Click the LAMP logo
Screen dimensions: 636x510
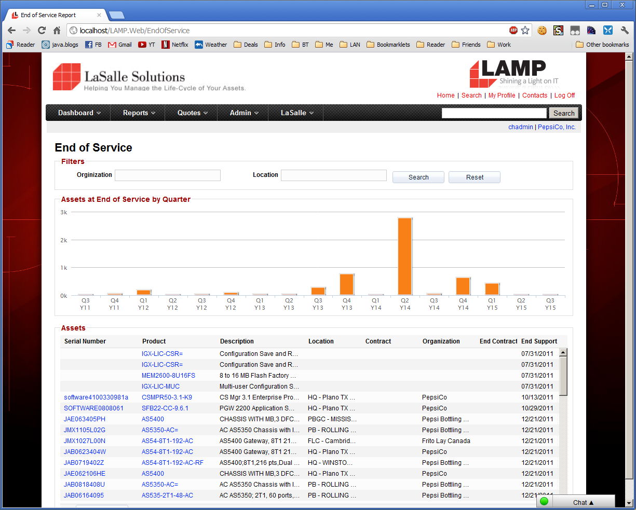514,74
